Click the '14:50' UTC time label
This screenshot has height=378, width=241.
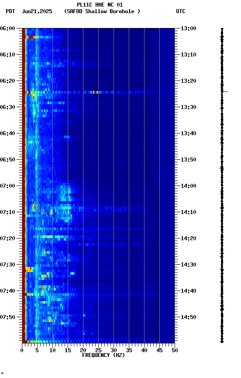click(189, 317)
